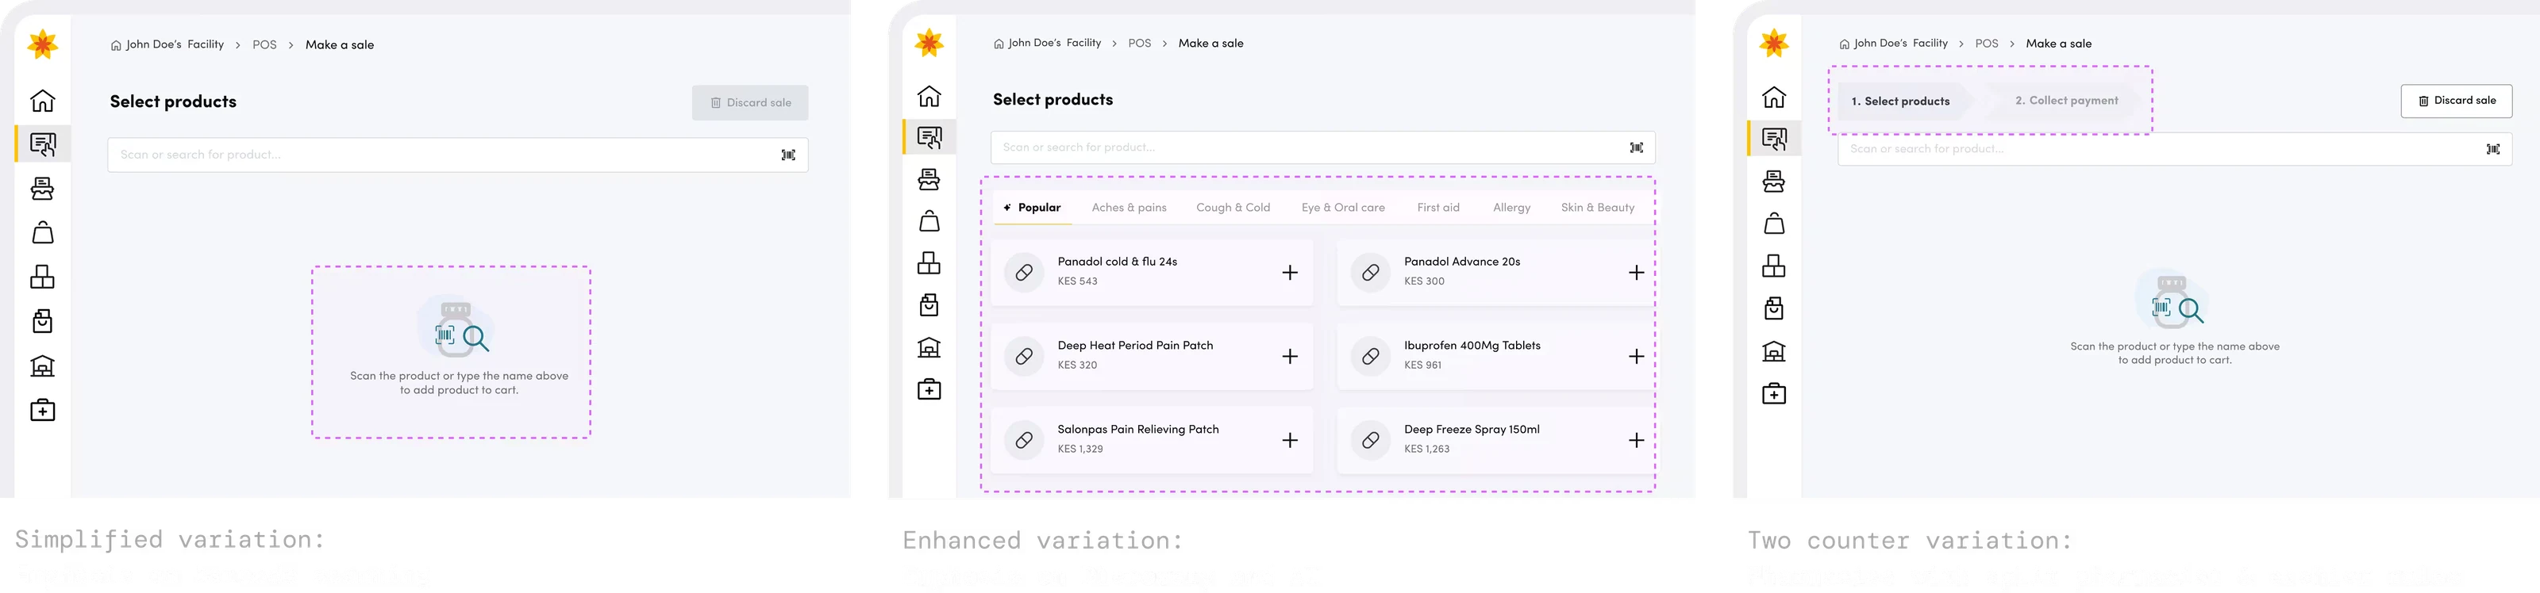Open shopping bag icon in Simplified variation sidebar

tap(42, 232)
